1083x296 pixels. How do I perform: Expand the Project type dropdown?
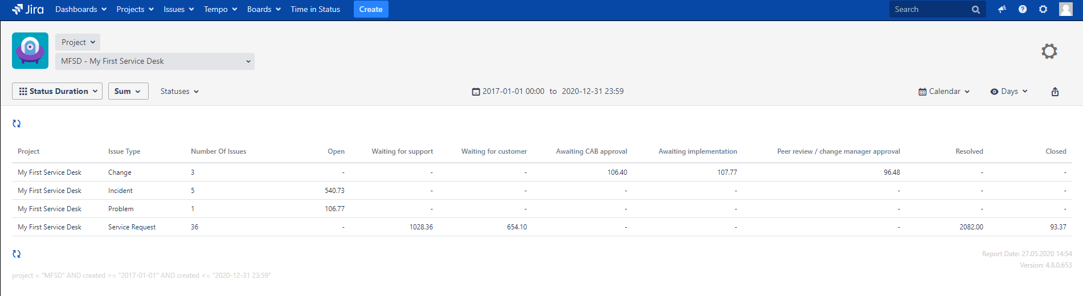coord(78,42)
